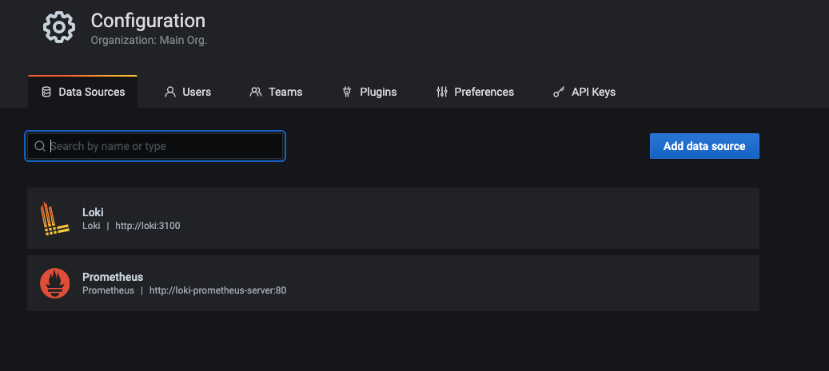Click the magnifier icon in search box
This screenshot has height=371, width=829.
tap(40, 146)
